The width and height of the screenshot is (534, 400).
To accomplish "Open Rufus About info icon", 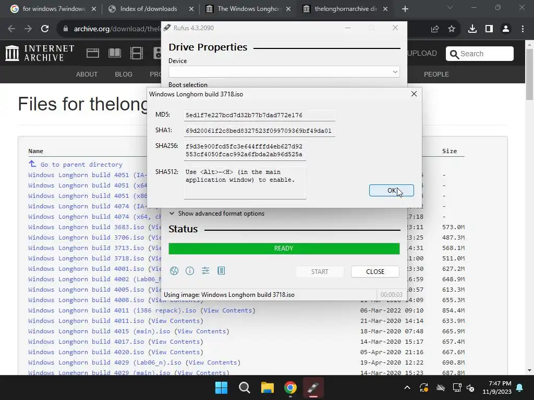I will tap(190, 271).
